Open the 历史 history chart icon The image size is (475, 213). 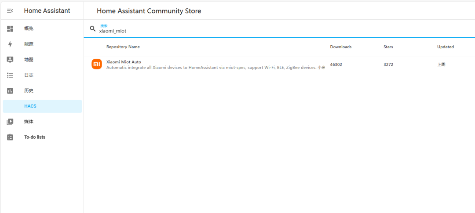(10, 91)
